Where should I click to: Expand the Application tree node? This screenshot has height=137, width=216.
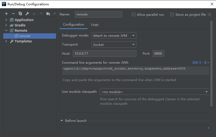tap(6, 20)
